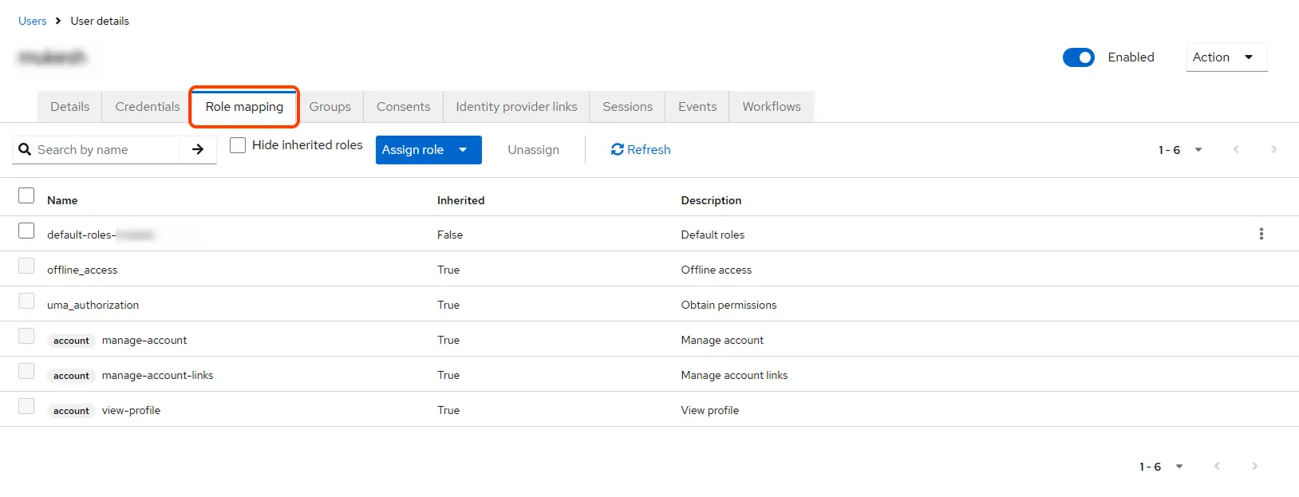
Task: Switch to the Credentials tab
Action: [148, 107]
